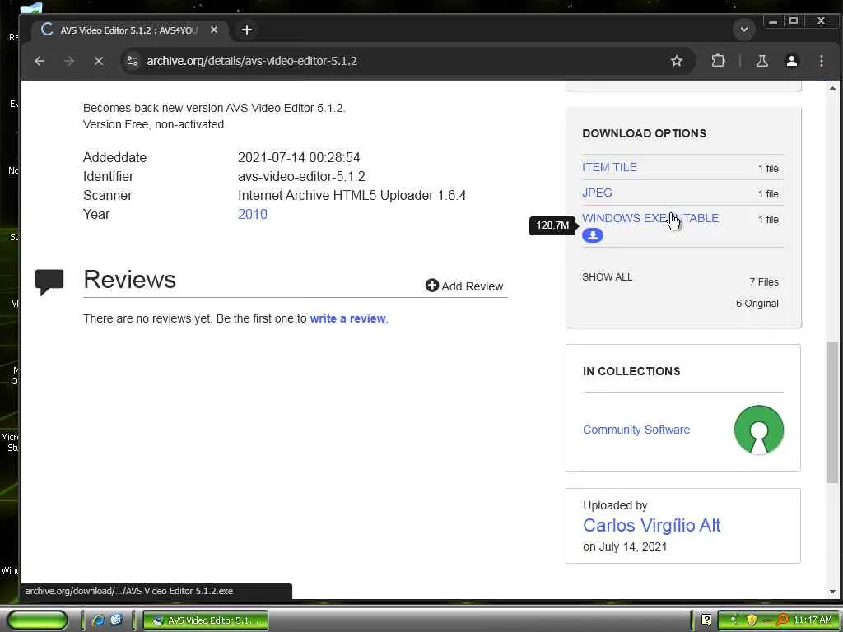Click the help question mark tray icon

[706, 620]
